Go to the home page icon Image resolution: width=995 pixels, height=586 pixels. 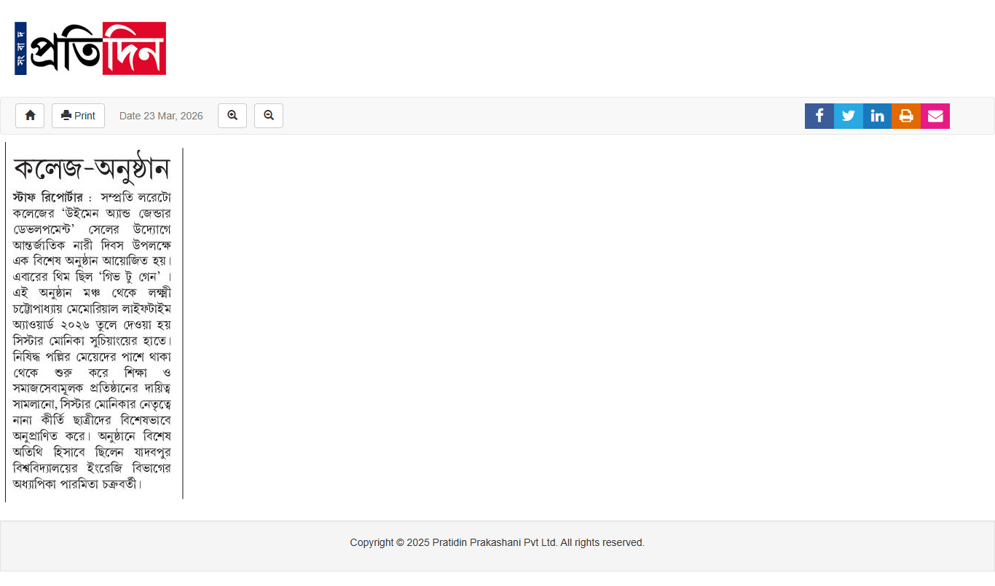click(30, 116)
